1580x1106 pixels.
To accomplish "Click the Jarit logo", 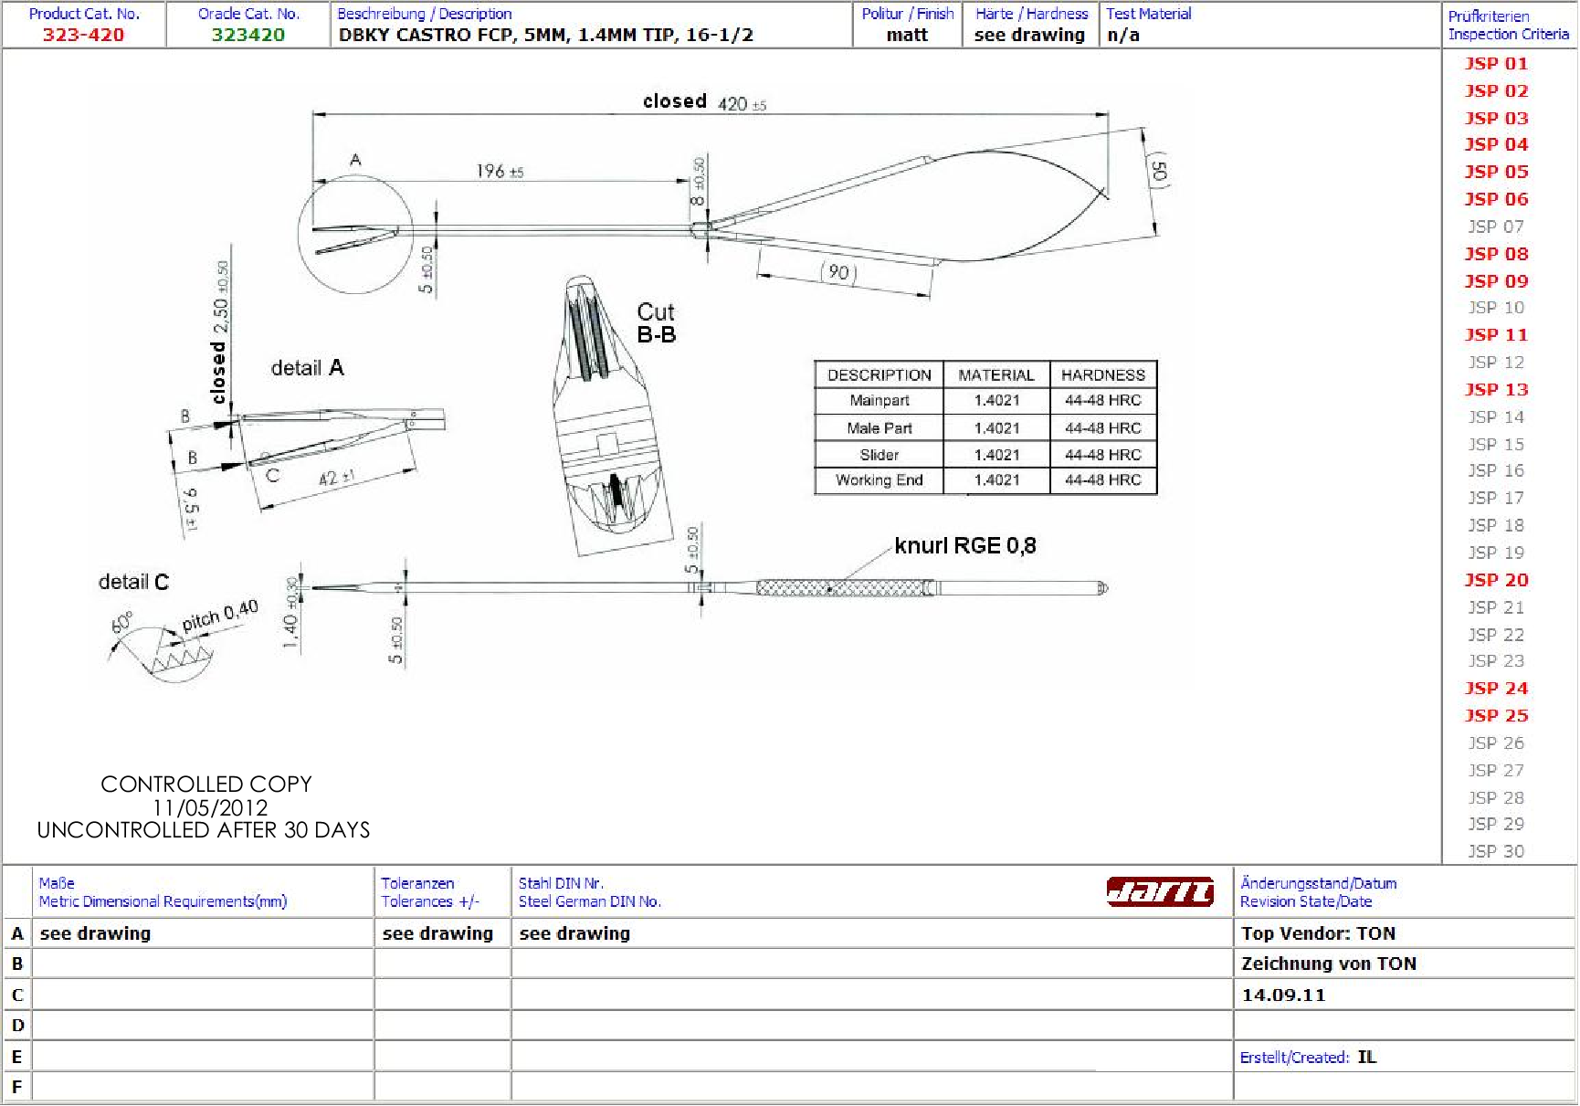I will [x=1159, y=891].
